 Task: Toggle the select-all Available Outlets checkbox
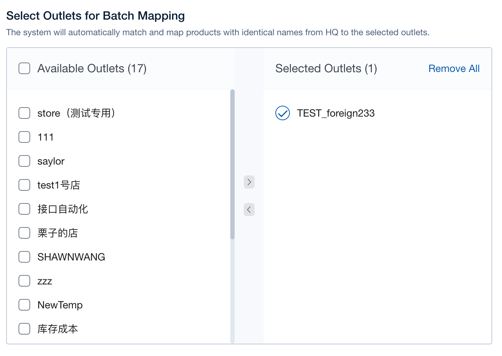coord(24,68)
